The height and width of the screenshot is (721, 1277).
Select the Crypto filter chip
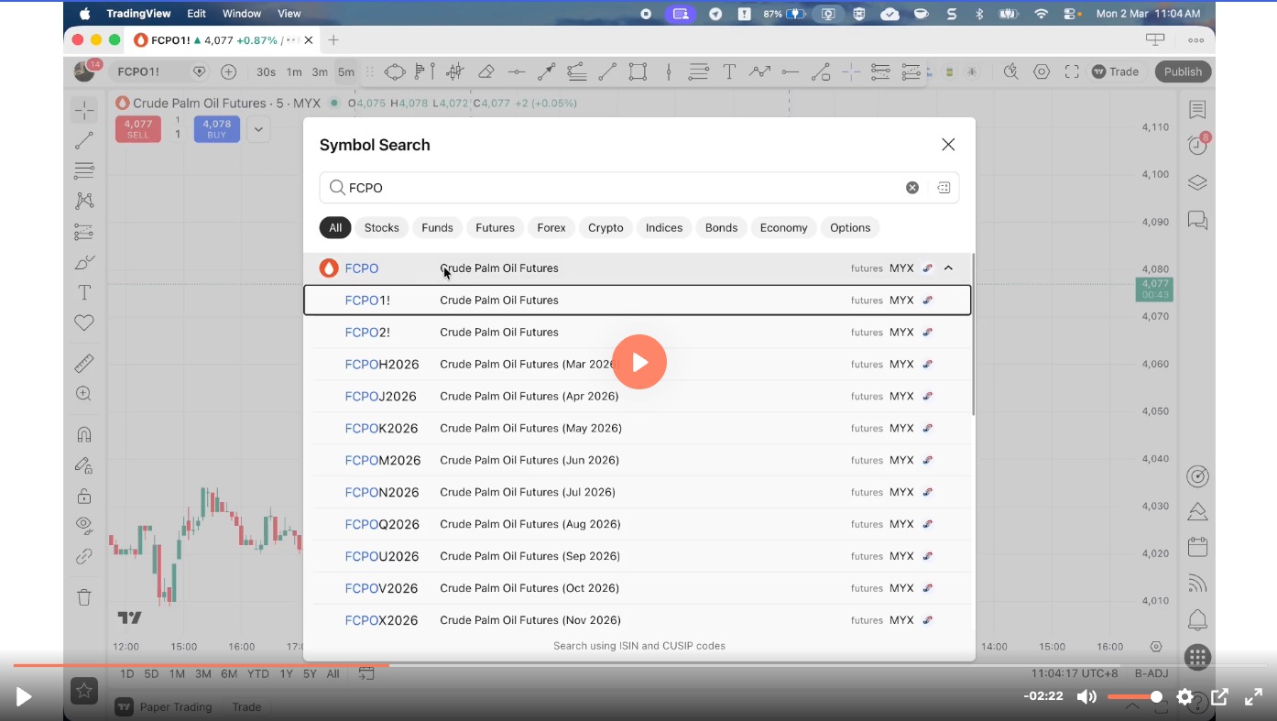[x=606, y=228]
